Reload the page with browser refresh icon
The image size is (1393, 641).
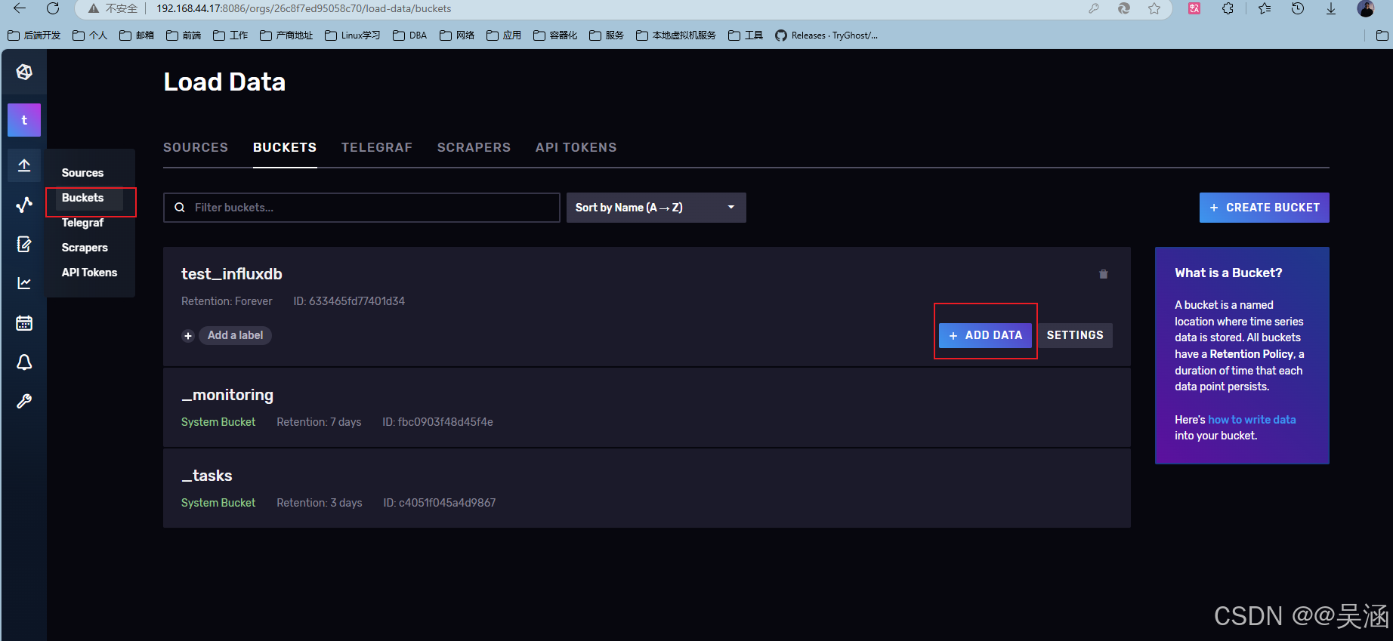[53, 8]
